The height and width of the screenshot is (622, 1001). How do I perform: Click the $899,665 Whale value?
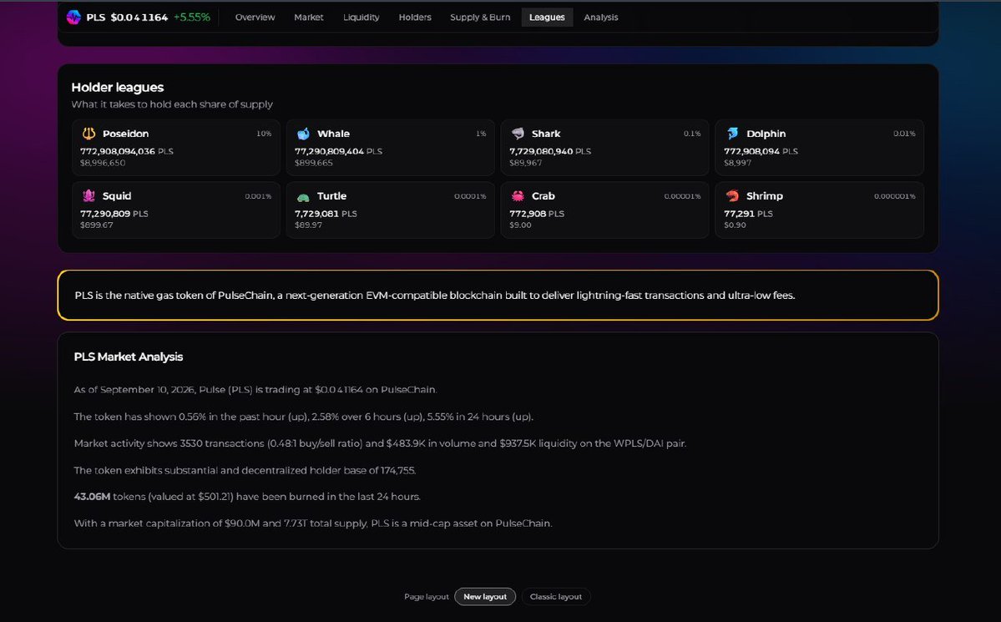(x=313, y=163)
